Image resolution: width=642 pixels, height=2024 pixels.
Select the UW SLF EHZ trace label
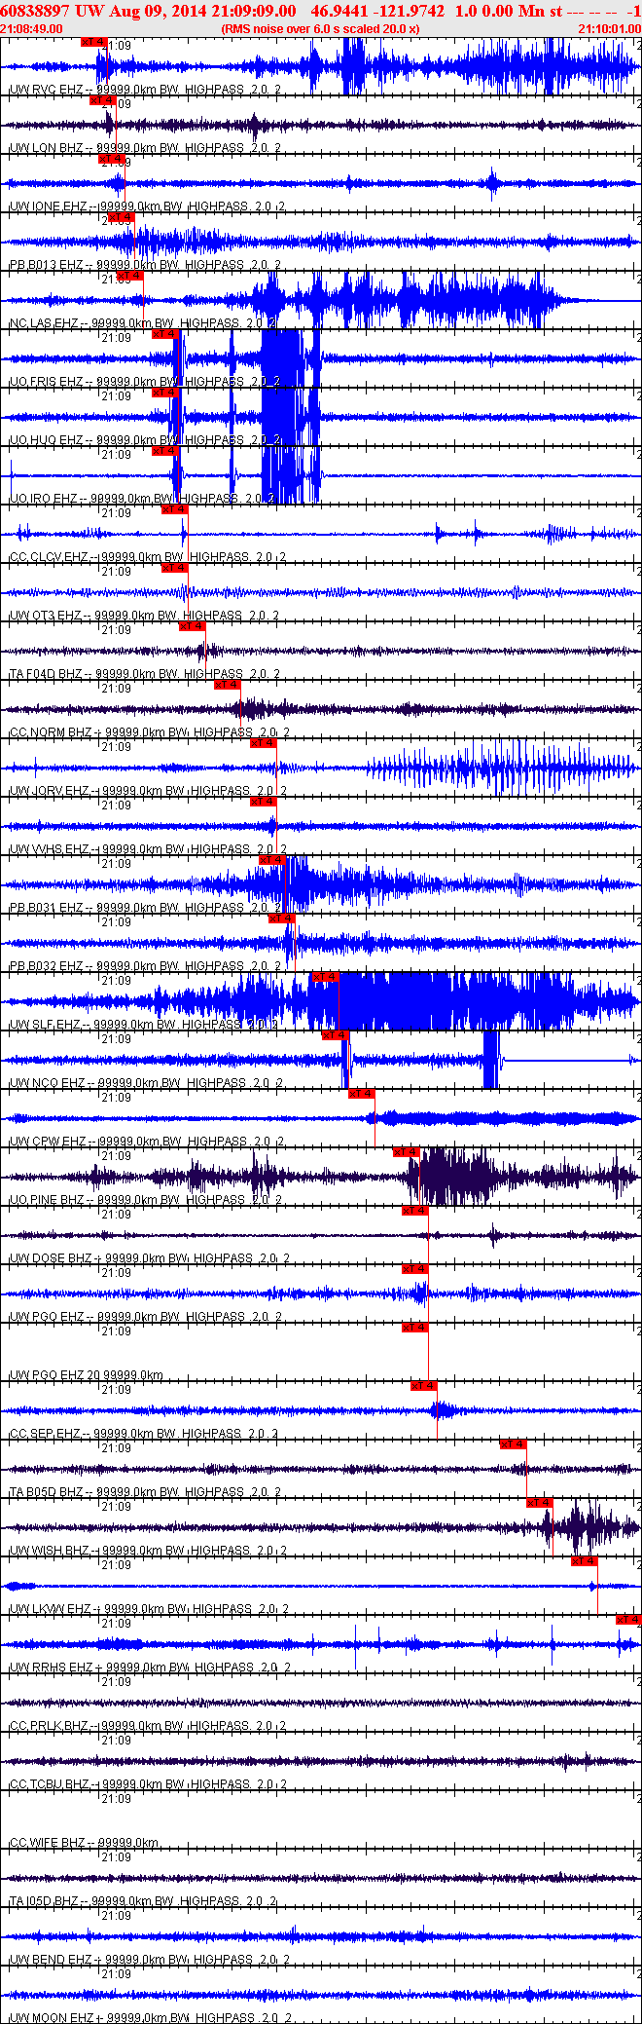click(144, 1025)
